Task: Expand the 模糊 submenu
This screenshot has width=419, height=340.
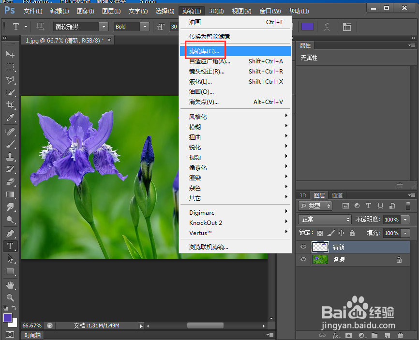Action: (x=236, y=127)
